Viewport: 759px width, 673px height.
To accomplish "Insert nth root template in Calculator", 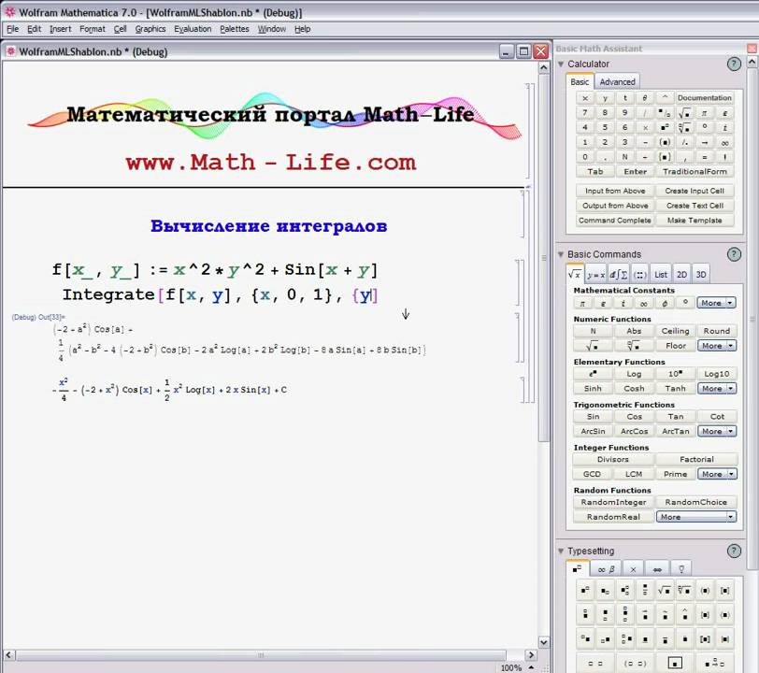I will point(684,127).
